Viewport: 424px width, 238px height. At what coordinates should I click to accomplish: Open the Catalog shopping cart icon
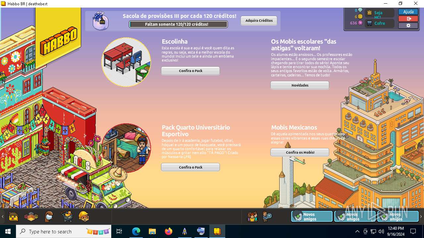67,217
